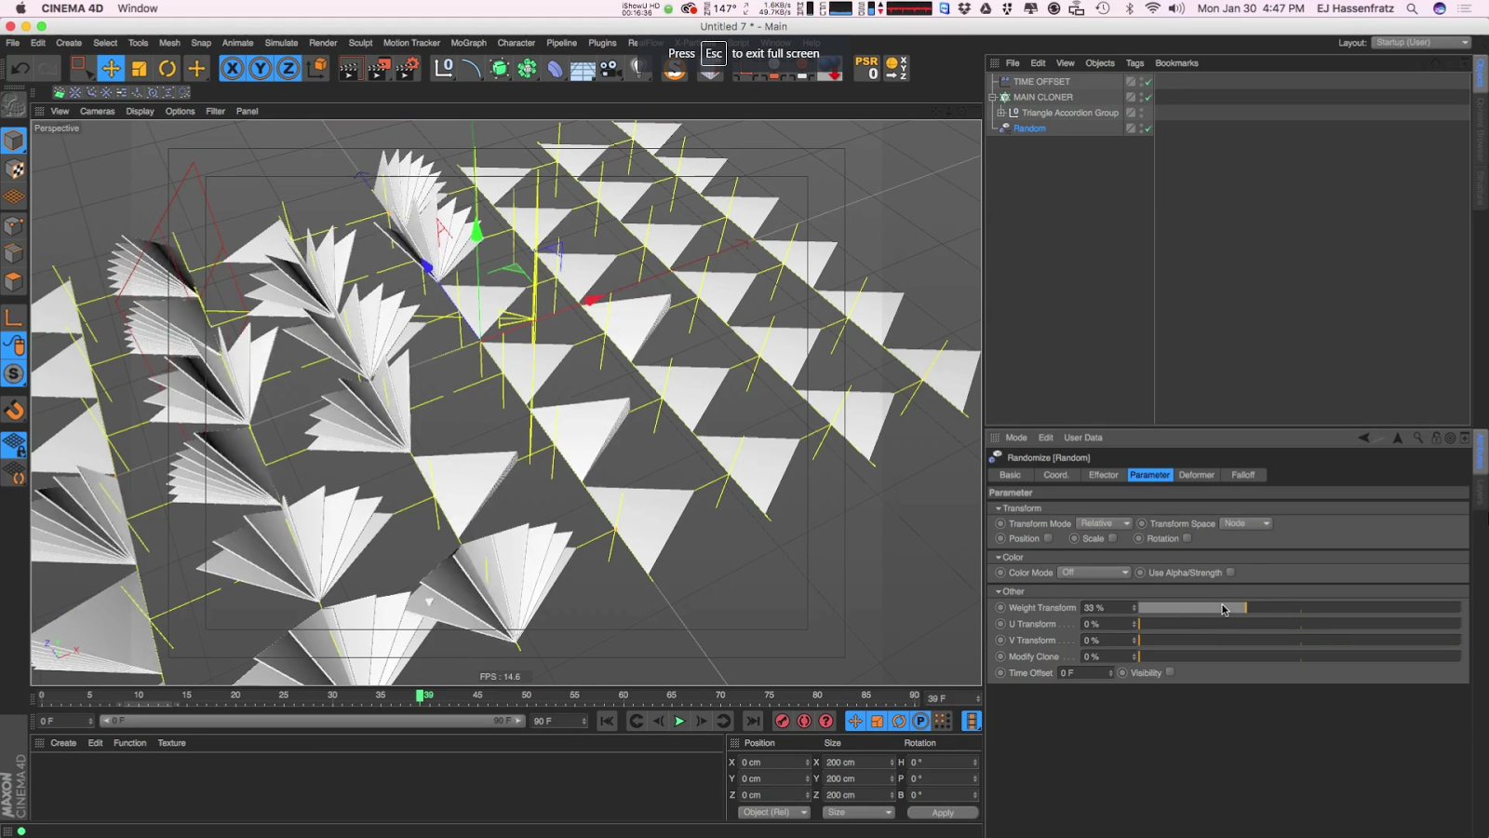Viewport: 1489px width, 838px height.
Task: Toggle the Scale checkbox in Transform
Action: pos(1112,538)
